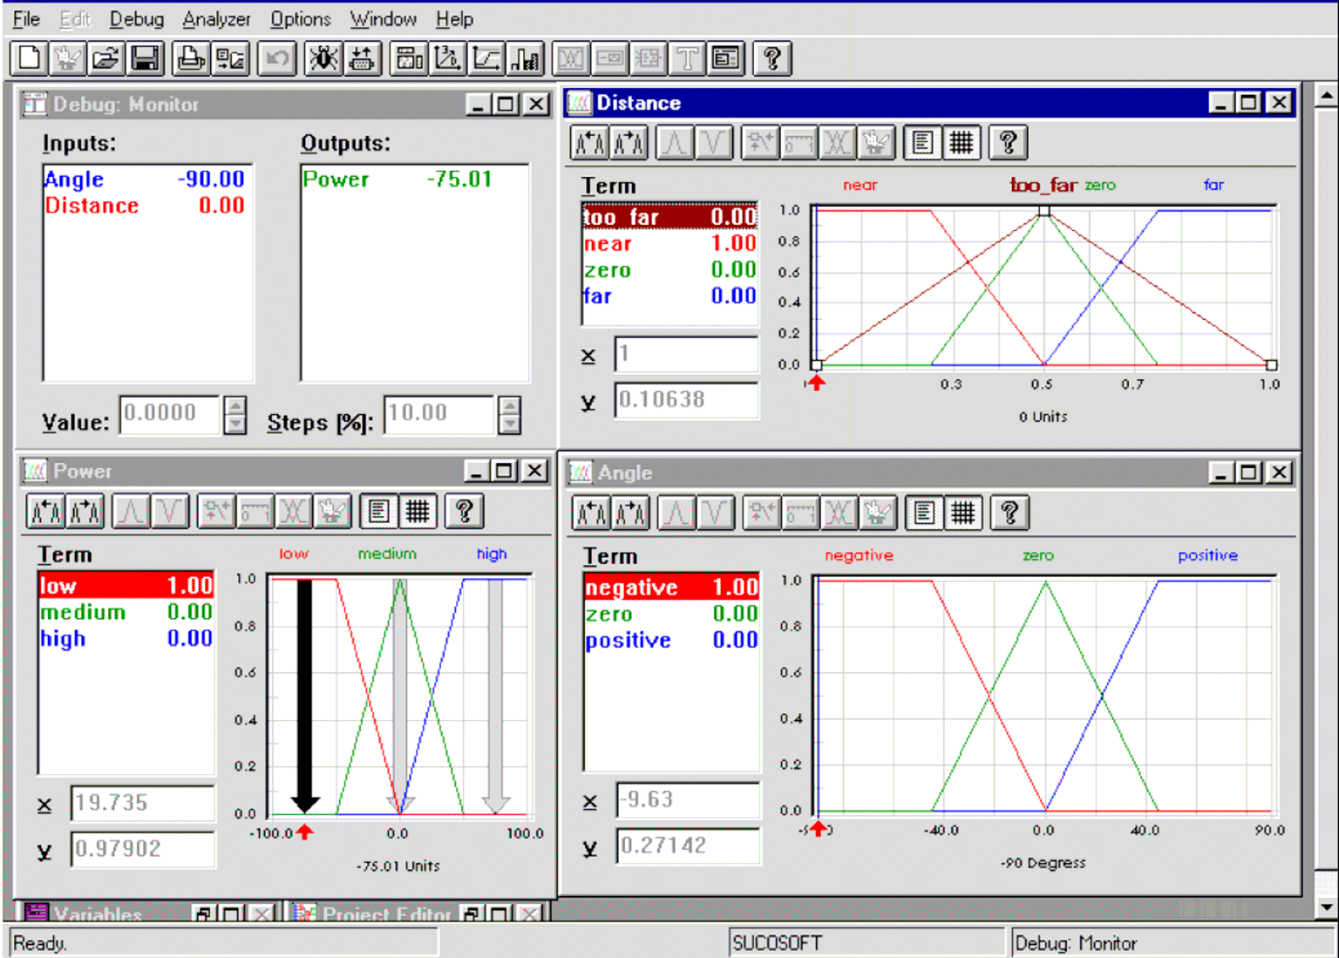Open the 3D plot analyzer icon
The image size is (1339, 958).
(x=447, y=58)
